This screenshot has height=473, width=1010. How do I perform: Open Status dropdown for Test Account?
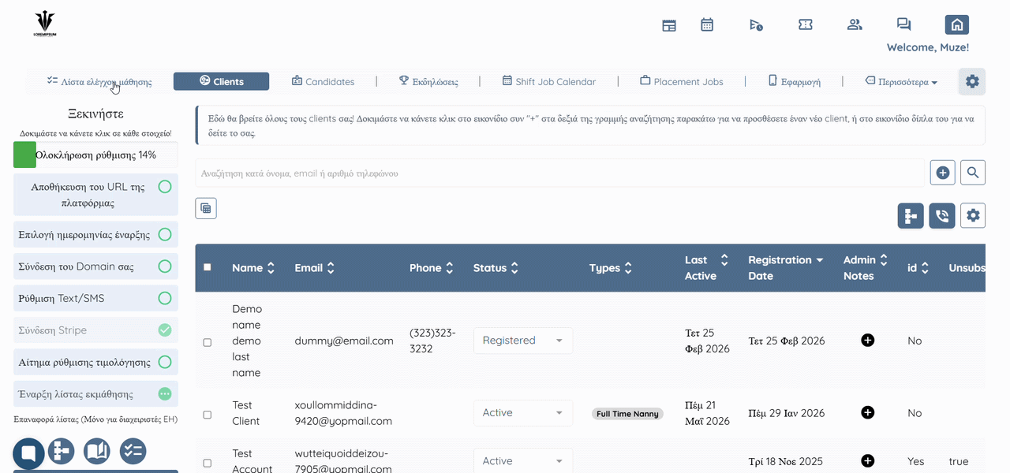523,461
